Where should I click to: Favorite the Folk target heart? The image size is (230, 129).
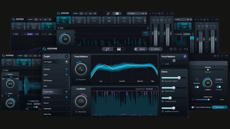[x=66, y=86]
